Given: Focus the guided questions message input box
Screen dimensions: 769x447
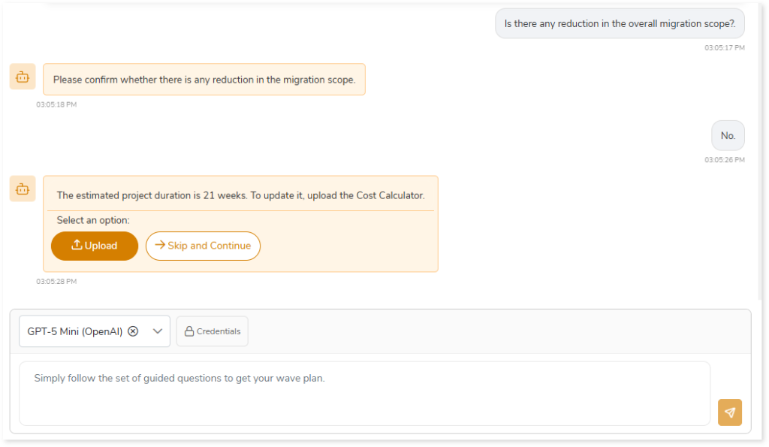Looking at the screenshot, I should [x=364, y=393].
